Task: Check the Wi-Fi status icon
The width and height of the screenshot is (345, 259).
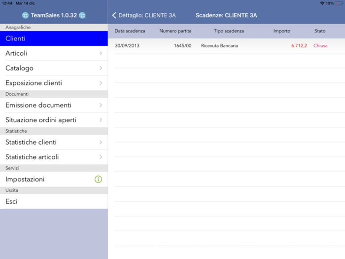Action: [322, 3]
